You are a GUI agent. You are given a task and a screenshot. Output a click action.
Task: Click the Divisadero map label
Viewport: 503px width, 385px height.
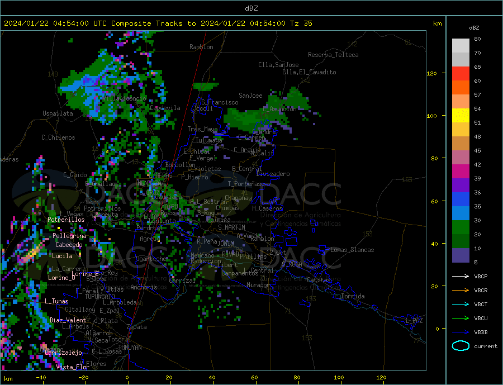(273, 174)
